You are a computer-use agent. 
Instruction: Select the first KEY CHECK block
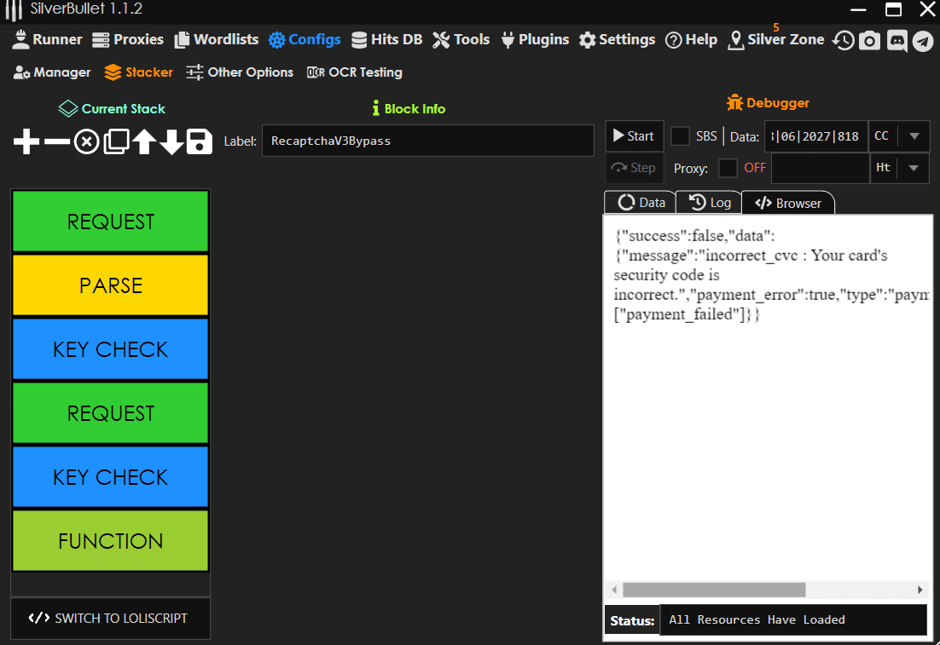pyautogui.click(x=110, y=349)
